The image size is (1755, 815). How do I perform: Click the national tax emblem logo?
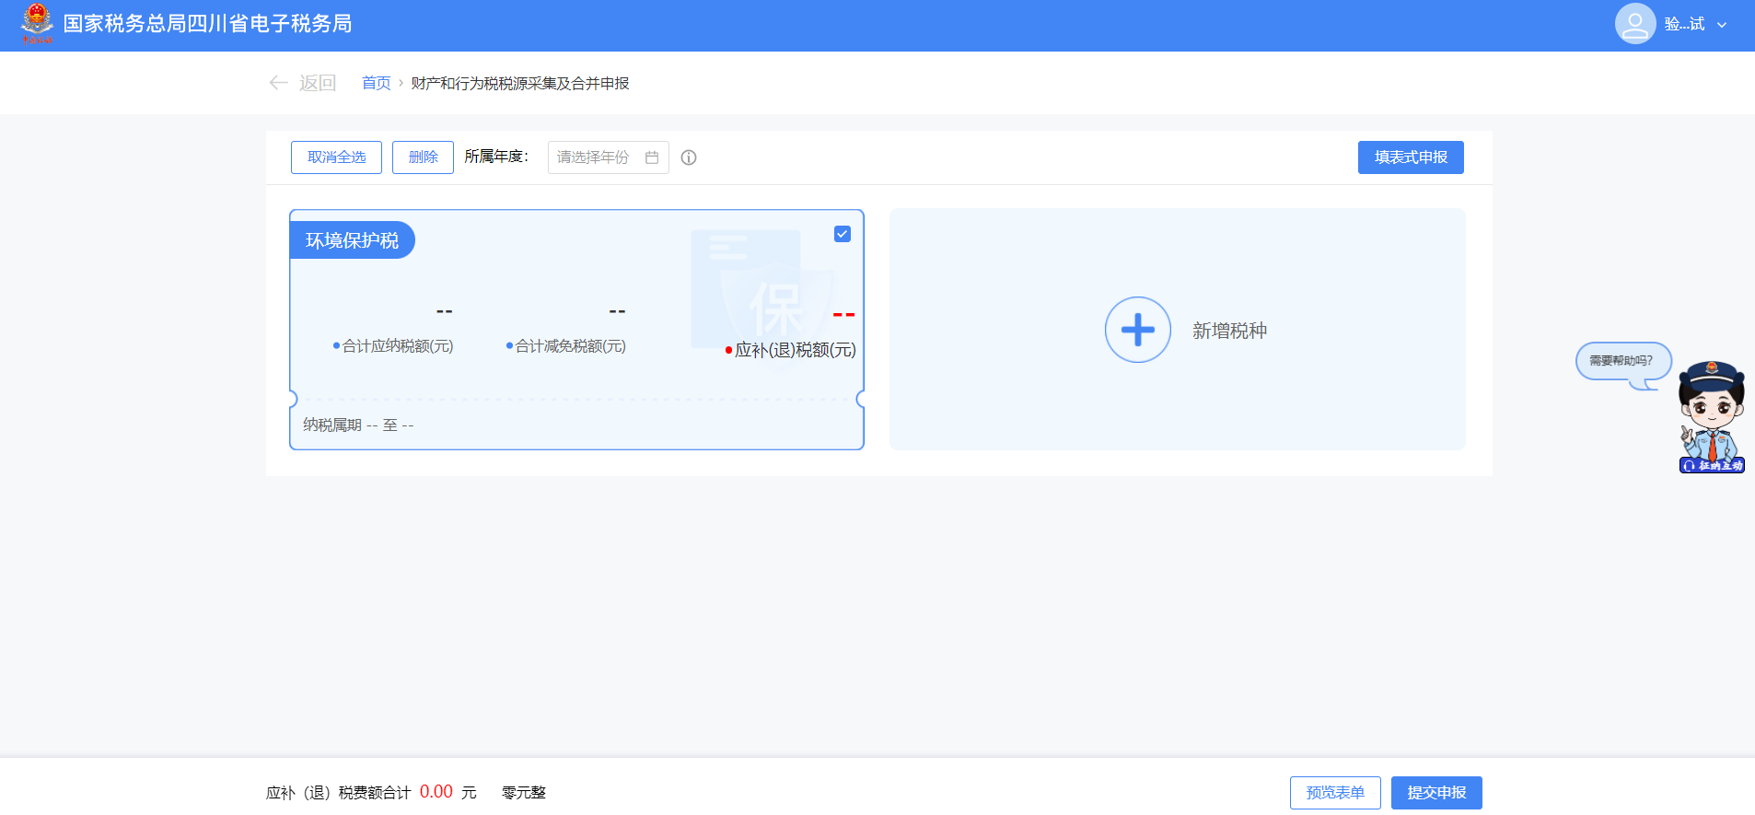[37, 23]
